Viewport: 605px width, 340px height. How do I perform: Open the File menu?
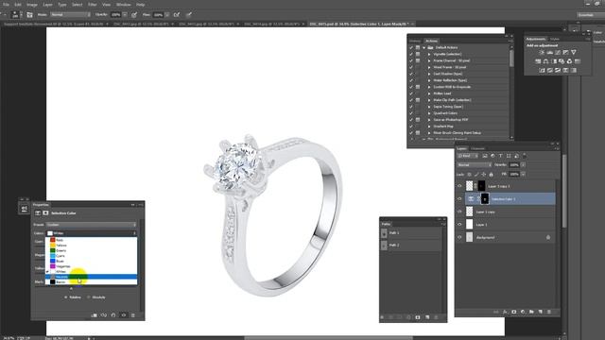(x=6, y=5)
